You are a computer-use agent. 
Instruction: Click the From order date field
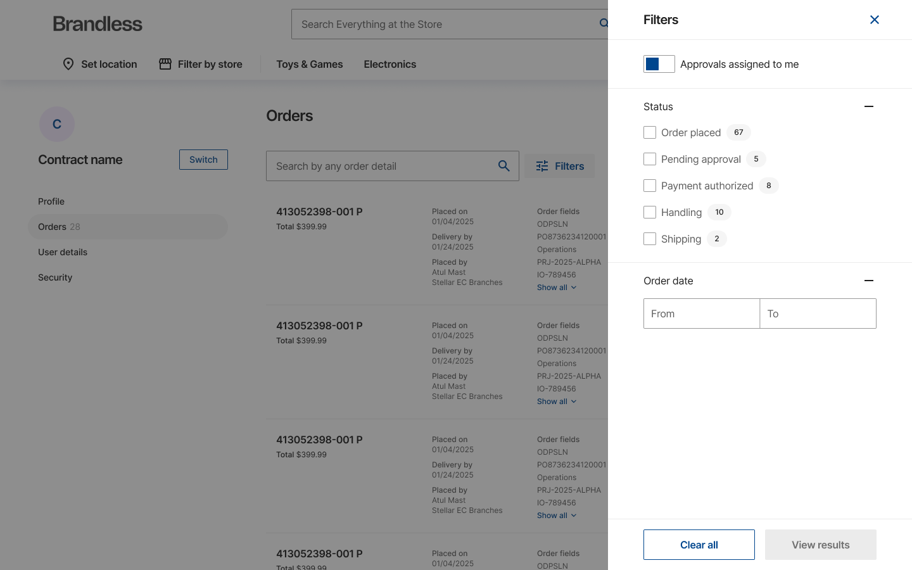pyautogui.click(x=702, y=313)
